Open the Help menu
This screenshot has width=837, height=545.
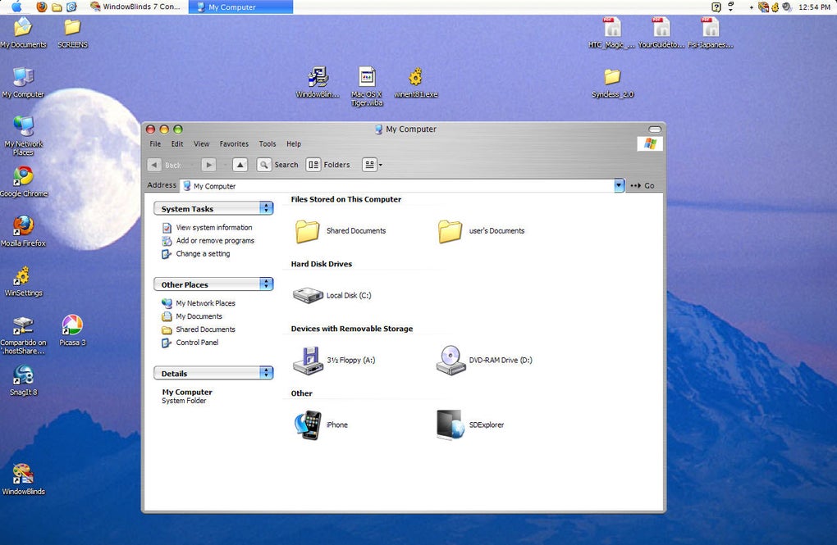[x=294, y=144]
